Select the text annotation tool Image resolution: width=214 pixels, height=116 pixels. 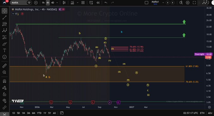[4, 50]
